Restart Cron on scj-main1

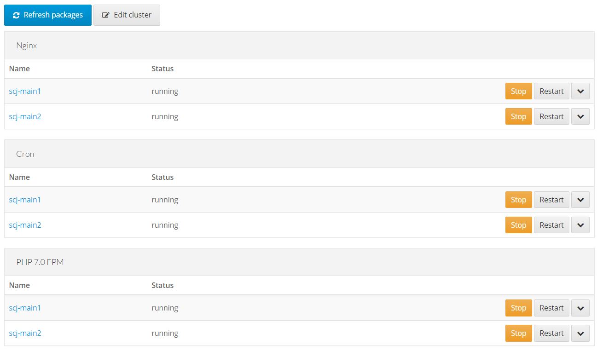[x=551, y=200]
